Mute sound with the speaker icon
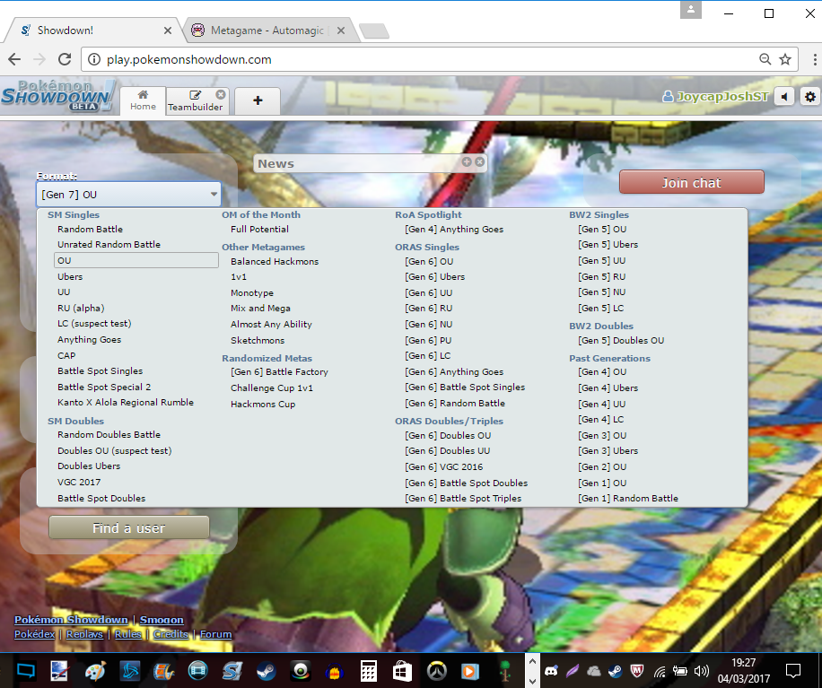Viewport: 822px width, 688px height. [x=784, y=97]
